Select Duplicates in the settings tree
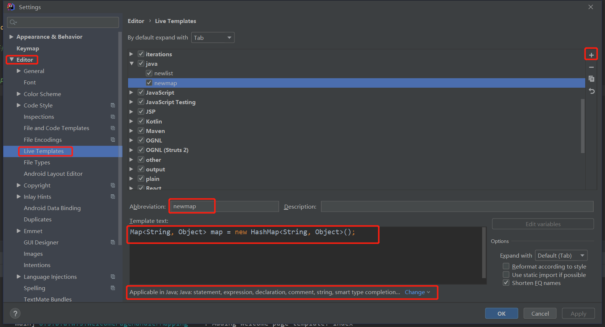This screenshot has width=605, height=327. (x=38, y=220)
